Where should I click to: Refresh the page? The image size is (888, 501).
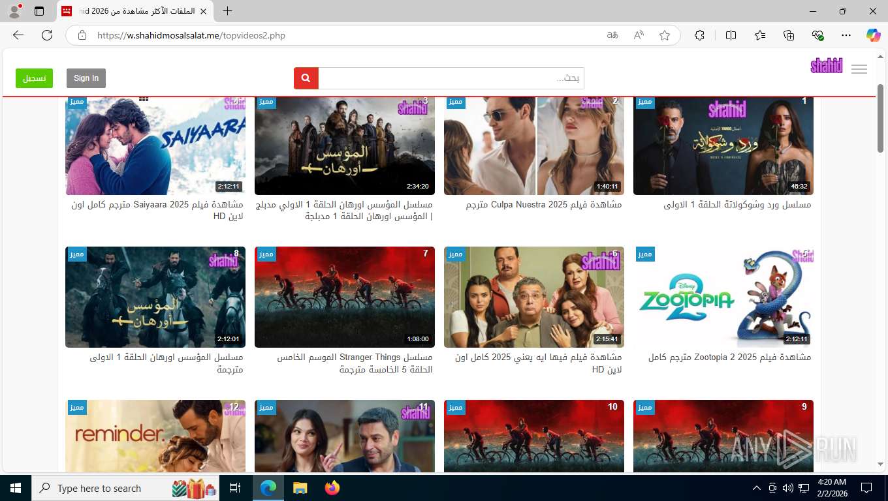pyautogui.click(x=47, y=35)
